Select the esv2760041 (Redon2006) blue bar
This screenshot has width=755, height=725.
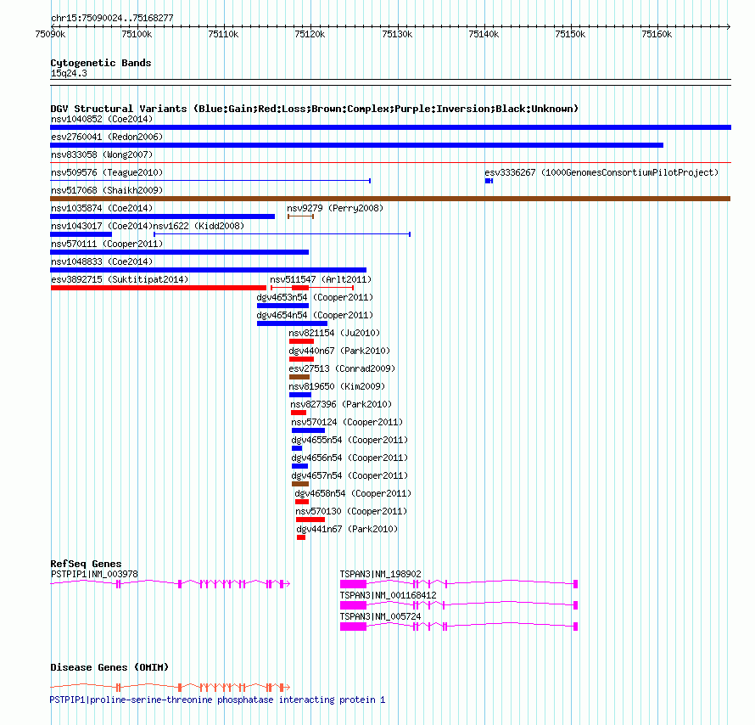[357, 145]
